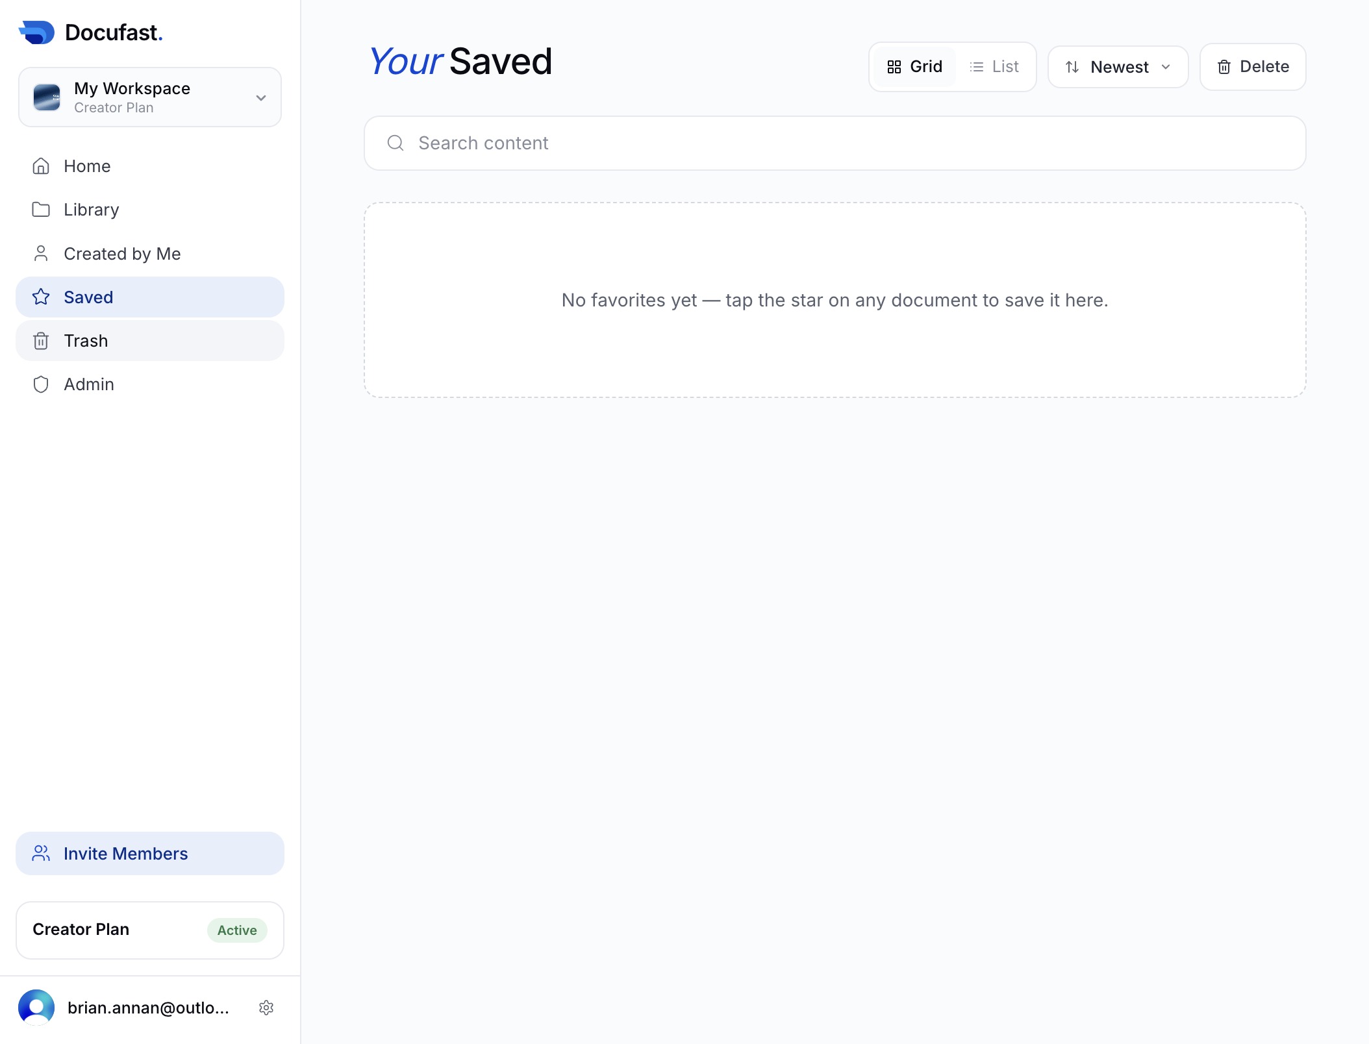Open settings via the gear icon
This screenshot has width=1369, height=1044.
[x=266, y=1008]
